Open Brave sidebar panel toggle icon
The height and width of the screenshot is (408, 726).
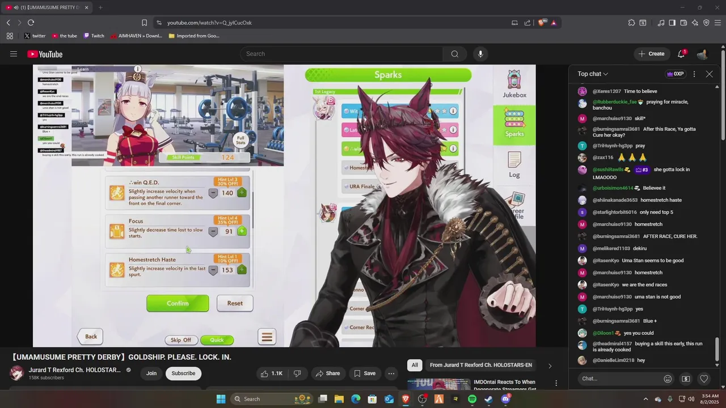[x=672, y=23]
